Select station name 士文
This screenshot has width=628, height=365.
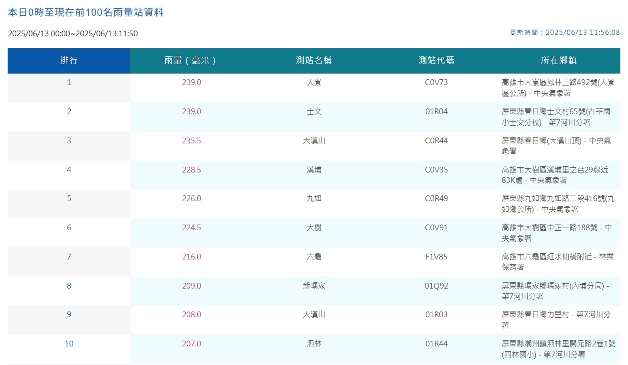pyautogui.click(x=314, y=112)
